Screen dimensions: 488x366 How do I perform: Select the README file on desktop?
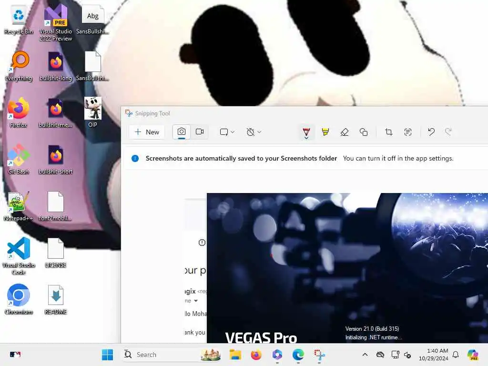pos(56,299)
